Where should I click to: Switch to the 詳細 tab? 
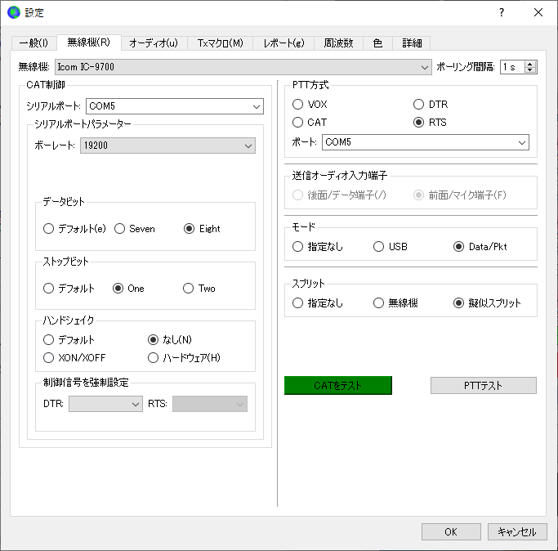[x=412, y=43]
